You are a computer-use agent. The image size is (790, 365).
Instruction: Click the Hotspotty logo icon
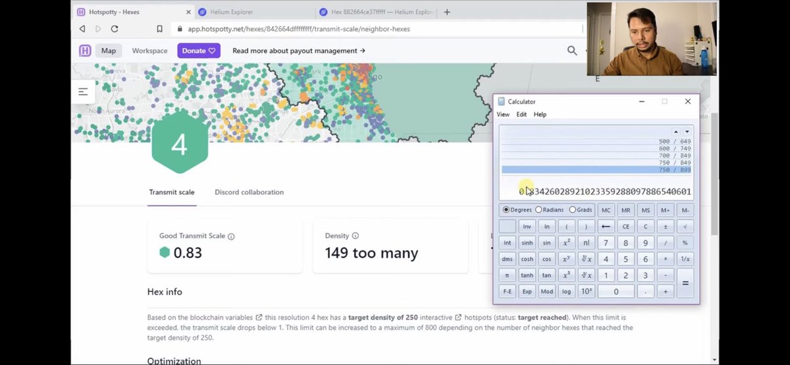(x=85, y=51)
